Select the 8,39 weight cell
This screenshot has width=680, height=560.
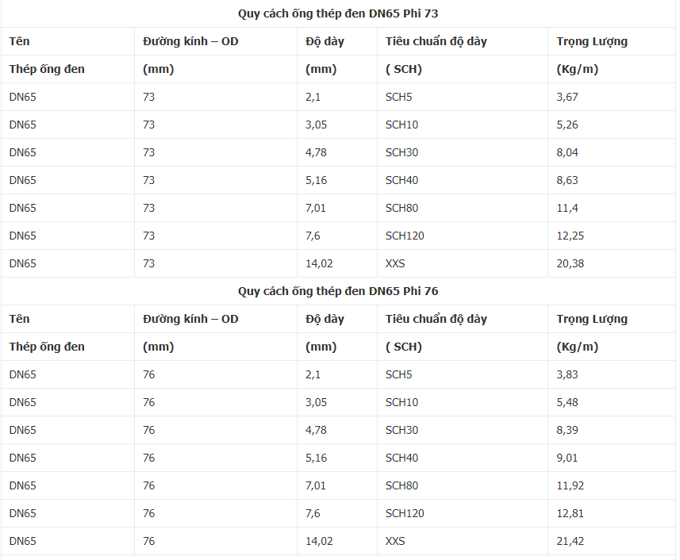pyautogui.click(x=567, y=430)
